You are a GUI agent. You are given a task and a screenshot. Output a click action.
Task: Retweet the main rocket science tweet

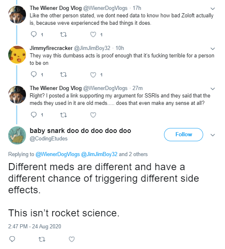coord(42,239)
